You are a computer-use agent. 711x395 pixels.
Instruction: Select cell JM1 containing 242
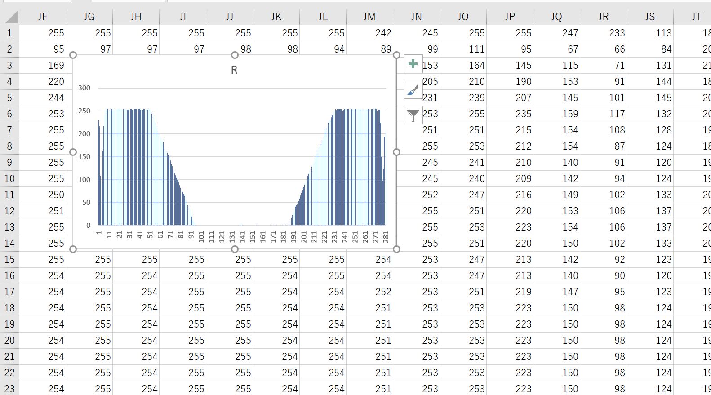(369, 33)
